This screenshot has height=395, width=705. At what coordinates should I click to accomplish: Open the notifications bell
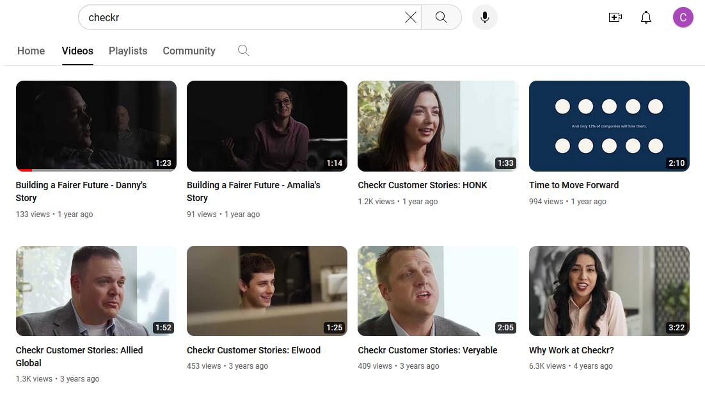click(646, 17)
